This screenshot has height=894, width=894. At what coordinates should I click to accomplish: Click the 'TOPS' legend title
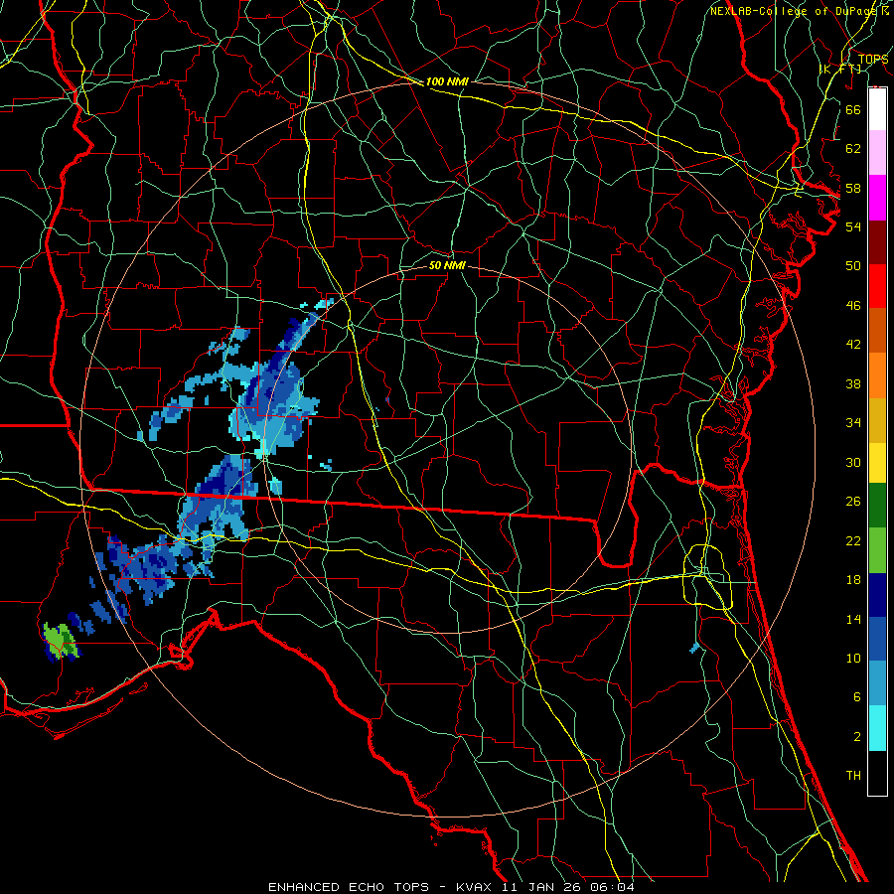(873, 60)
